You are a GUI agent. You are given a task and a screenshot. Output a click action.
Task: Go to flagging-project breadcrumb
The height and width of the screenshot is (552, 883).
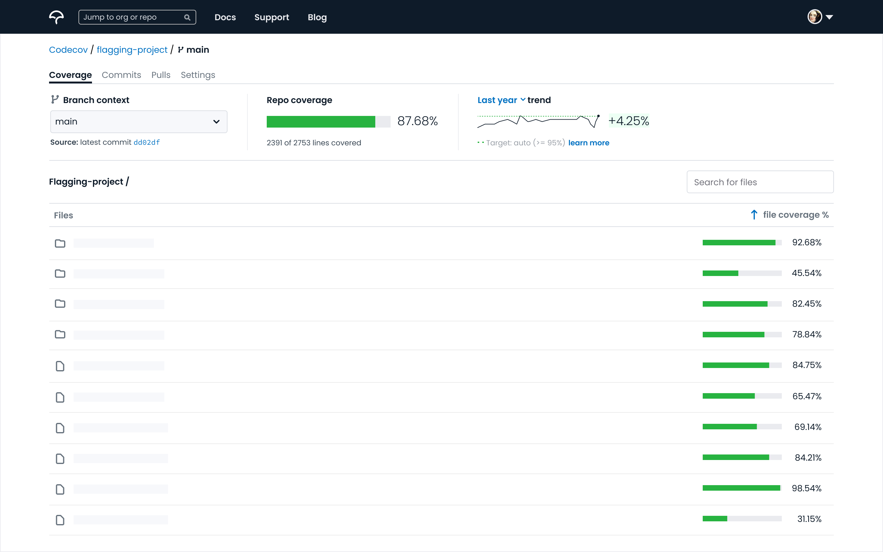click(132, 50)
